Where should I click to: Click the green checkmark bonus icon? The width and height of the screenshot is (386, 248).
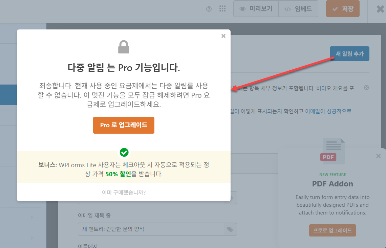[x=124, y=152]
